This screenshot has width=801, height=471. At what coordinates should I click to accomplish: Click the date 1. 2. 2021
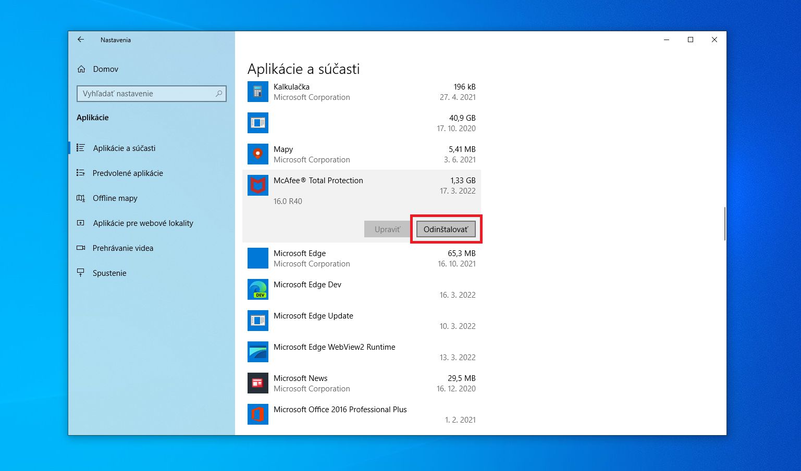pos(460,420)
